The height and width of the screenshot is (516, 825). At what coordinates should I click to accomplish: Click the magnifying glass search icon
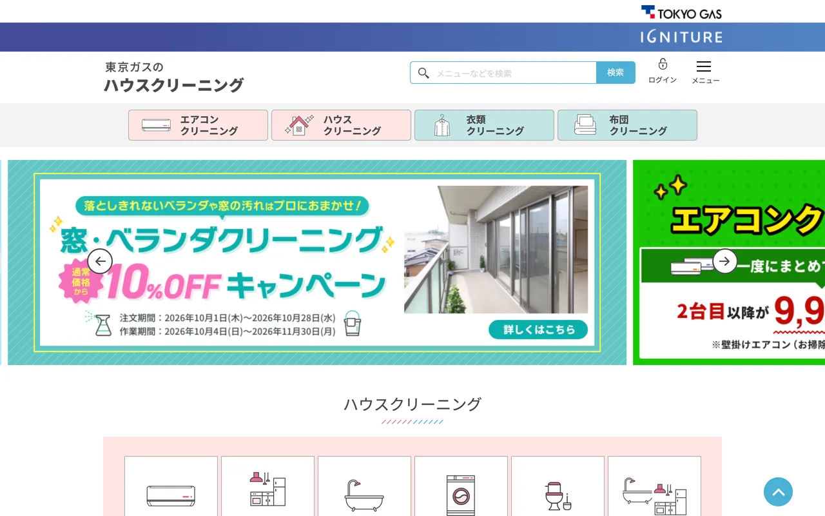pos(423,73)
